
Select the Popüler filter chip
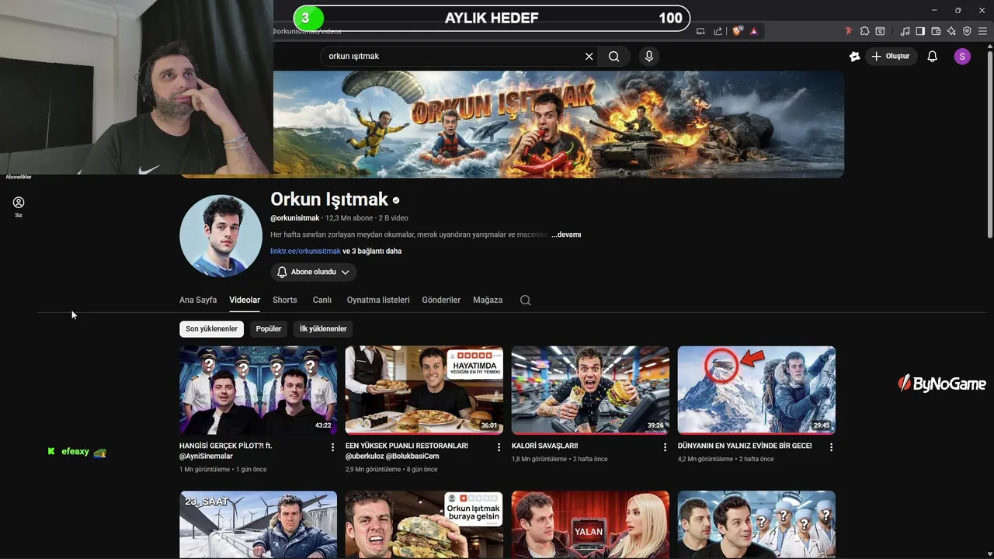(269, 328)
